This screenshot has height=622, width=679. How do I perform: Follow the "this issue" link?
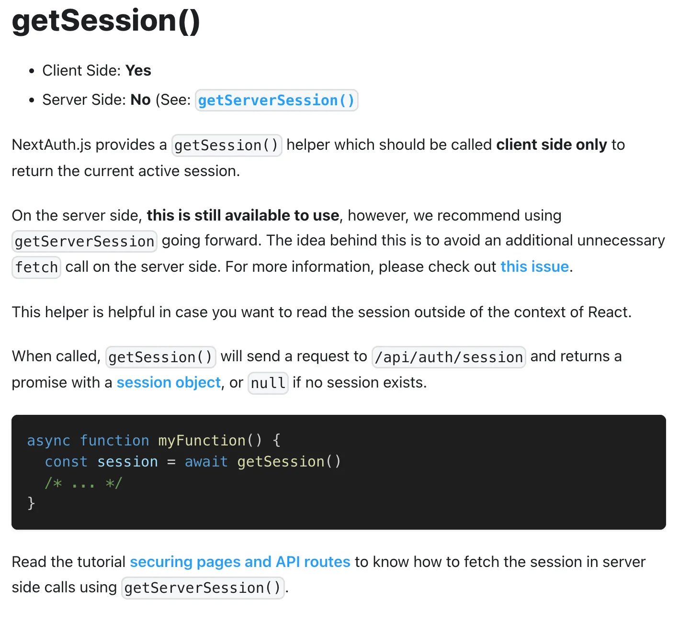tap(534, 267)
